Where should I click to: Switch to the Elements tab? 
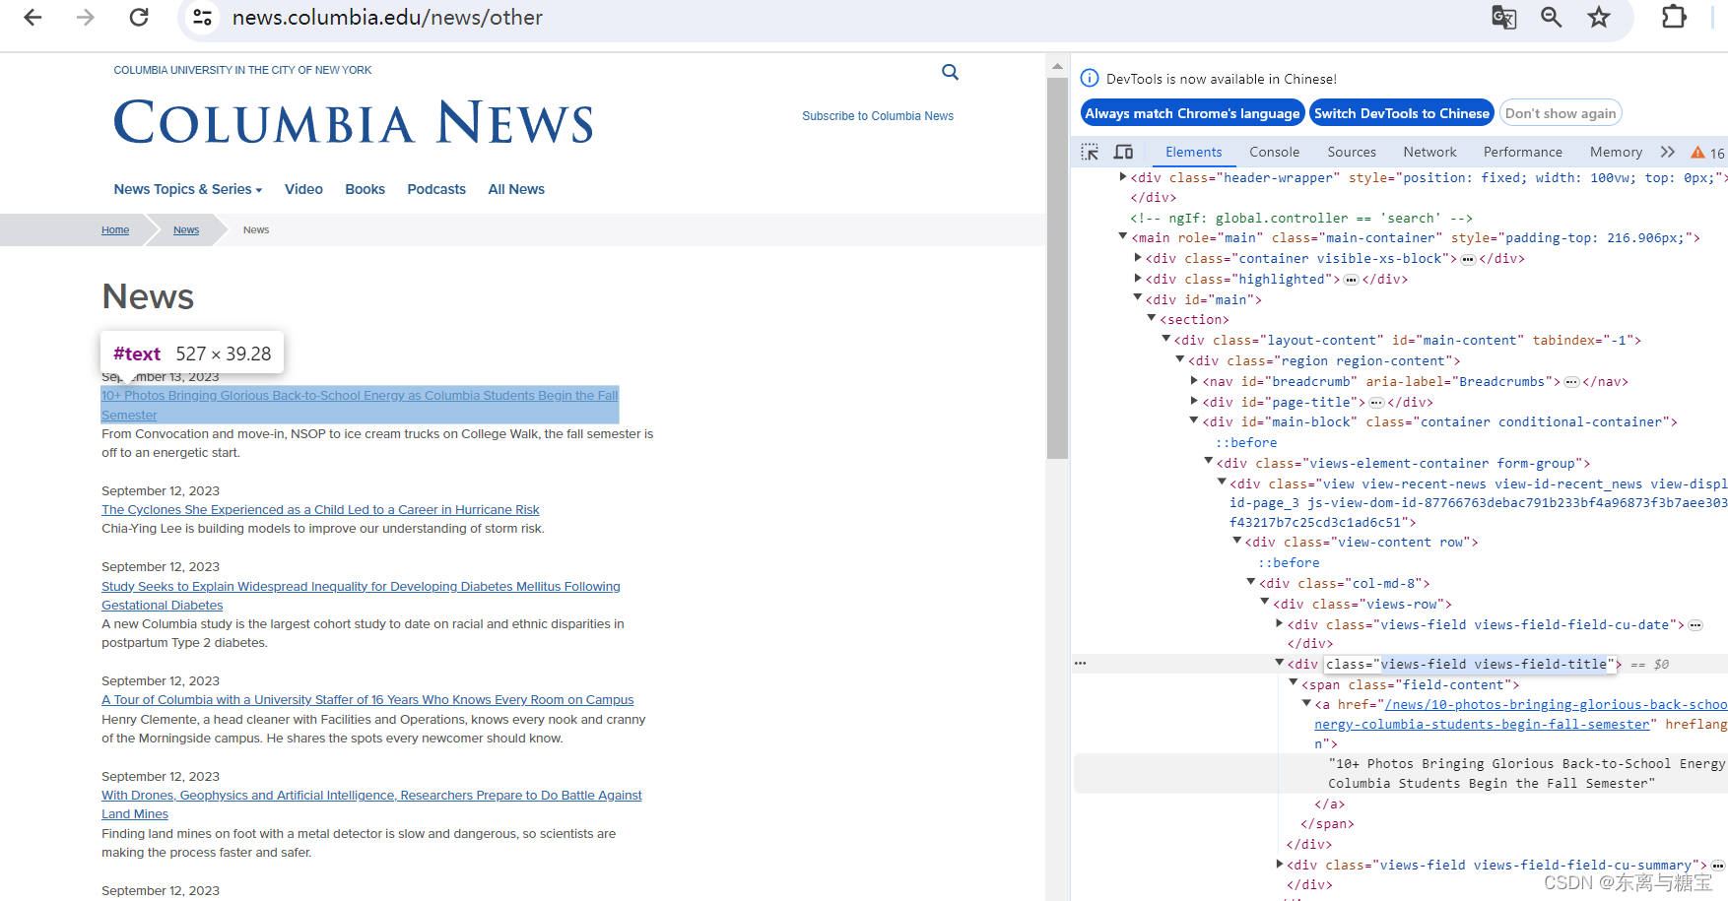click(1193, 152)
